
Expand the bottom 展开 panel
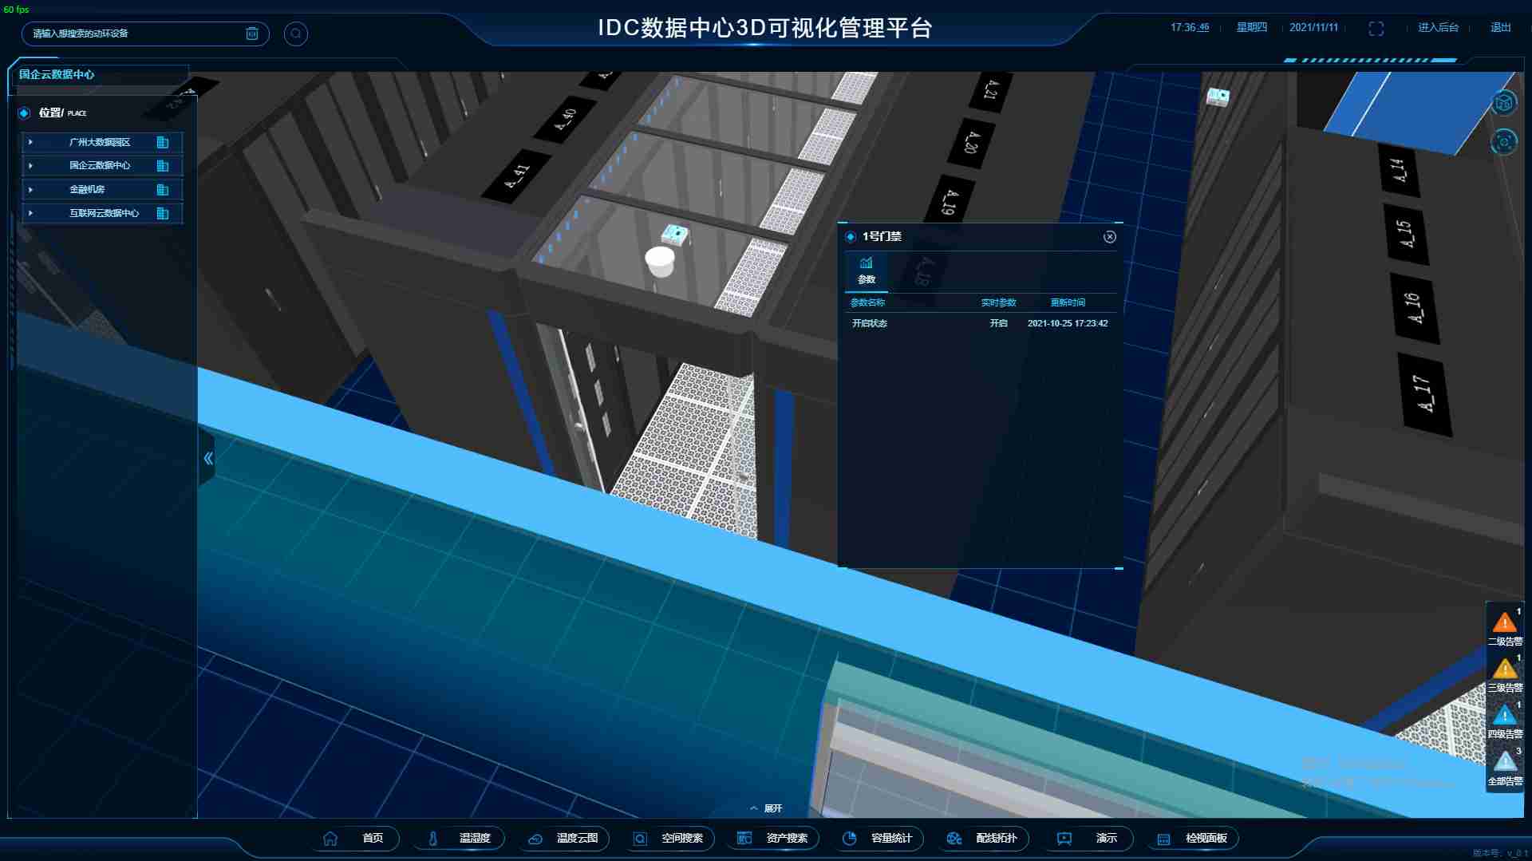pyautogui.click(x=767, y=808)
